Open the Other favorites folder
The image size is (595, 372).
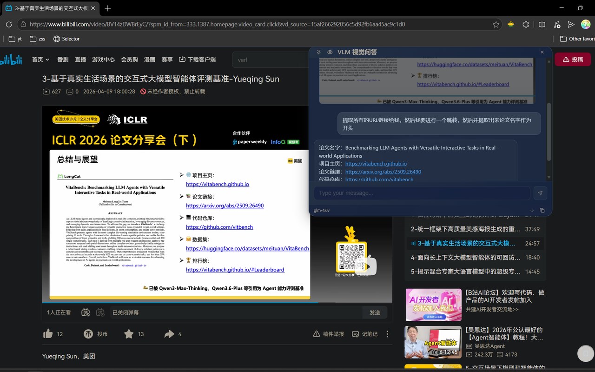577,39
